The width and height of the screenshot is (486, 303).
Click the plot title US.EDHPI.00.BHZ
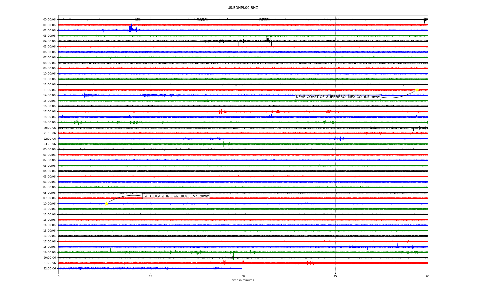[x=242, y=8]
